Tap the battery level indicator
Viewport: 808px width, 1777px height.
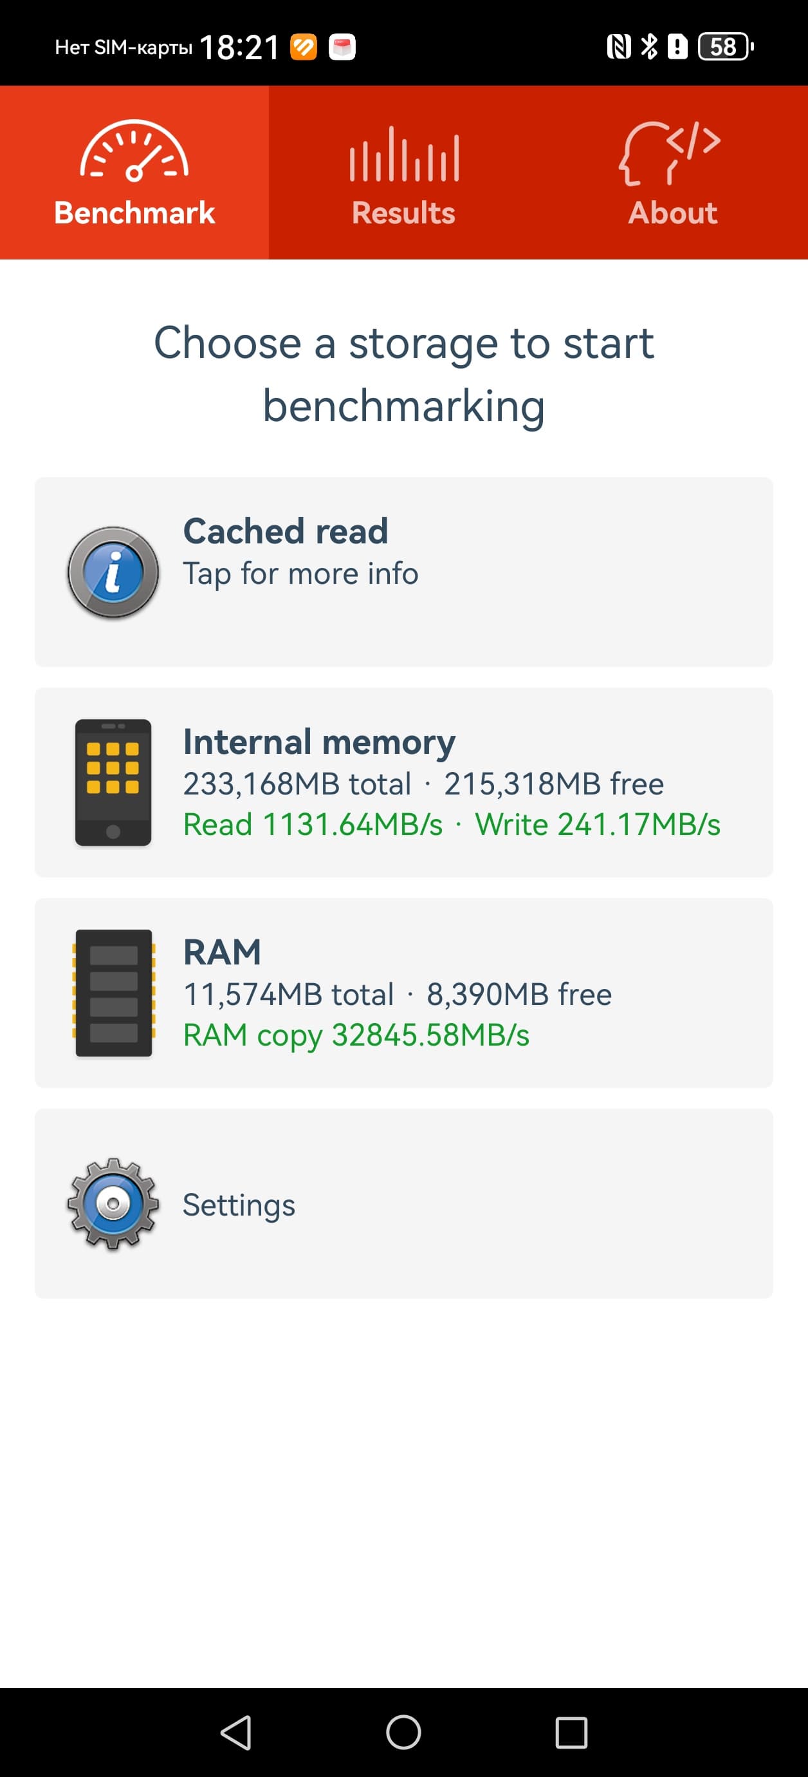(x=724, y=47)
